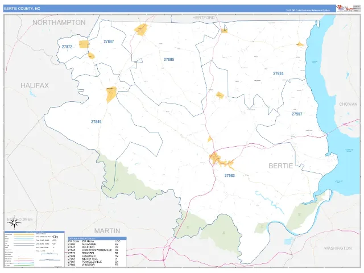This screenshot has width=364, height=273.
Task: Click ZIP code label 27847 on map
Action: click(x=109, y=42)
